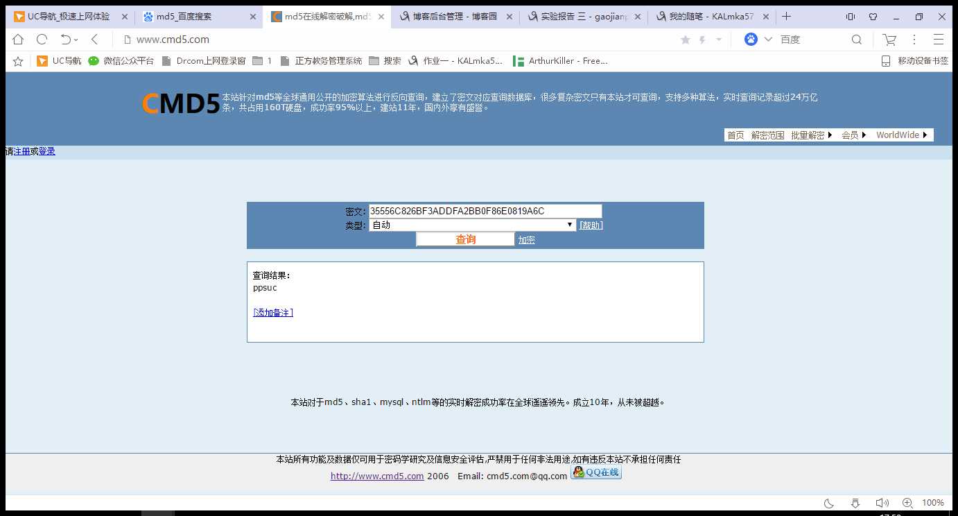Click the phone sync icon in title bar
The width and height of the screenshot is (958, 516).
(851, 17)
